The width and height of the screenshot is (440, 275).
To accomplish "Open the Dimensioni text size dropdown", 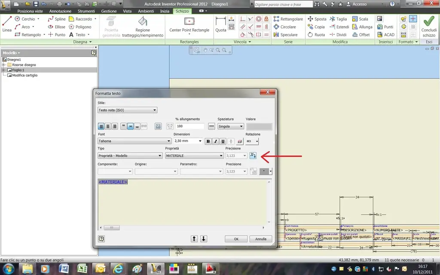I will click(x=188, y=141).
